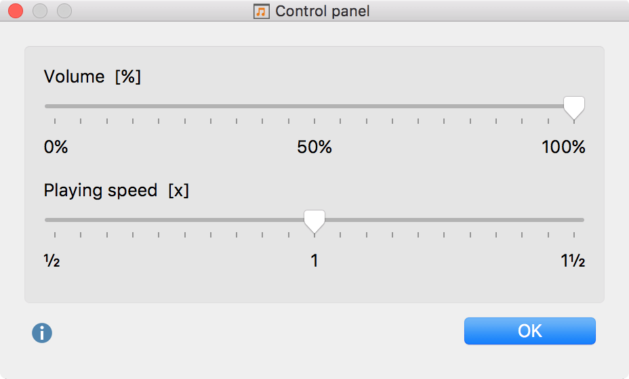Click the 1½ playing speed label

coord(573,261)
